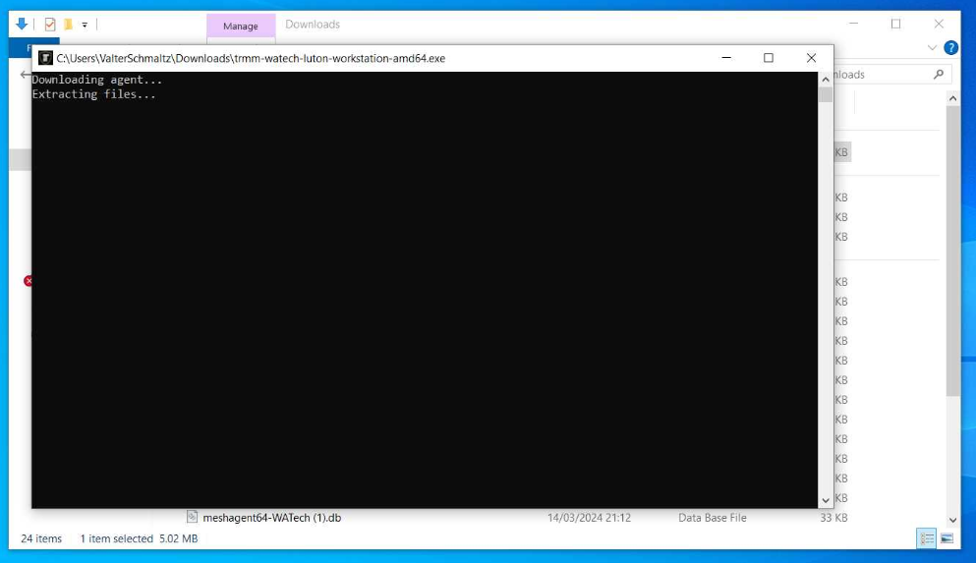Screen dimensions: 976x563
Task: Switch to the Manage ribbon tab
Action: tap(240, 27)
